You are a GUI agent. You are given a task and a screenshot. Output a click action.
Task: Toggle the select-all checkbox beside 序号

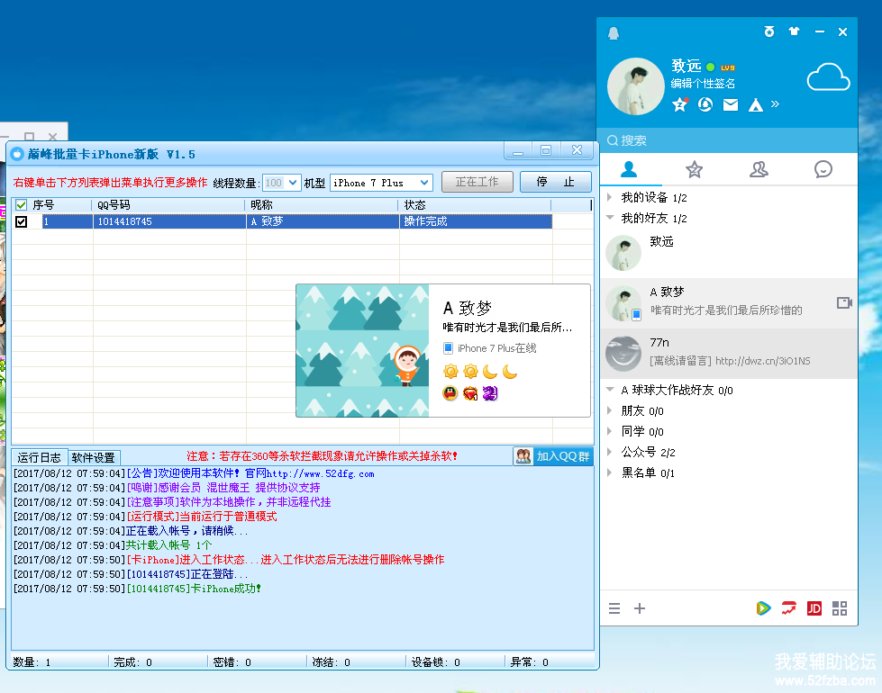pos(21,204)
